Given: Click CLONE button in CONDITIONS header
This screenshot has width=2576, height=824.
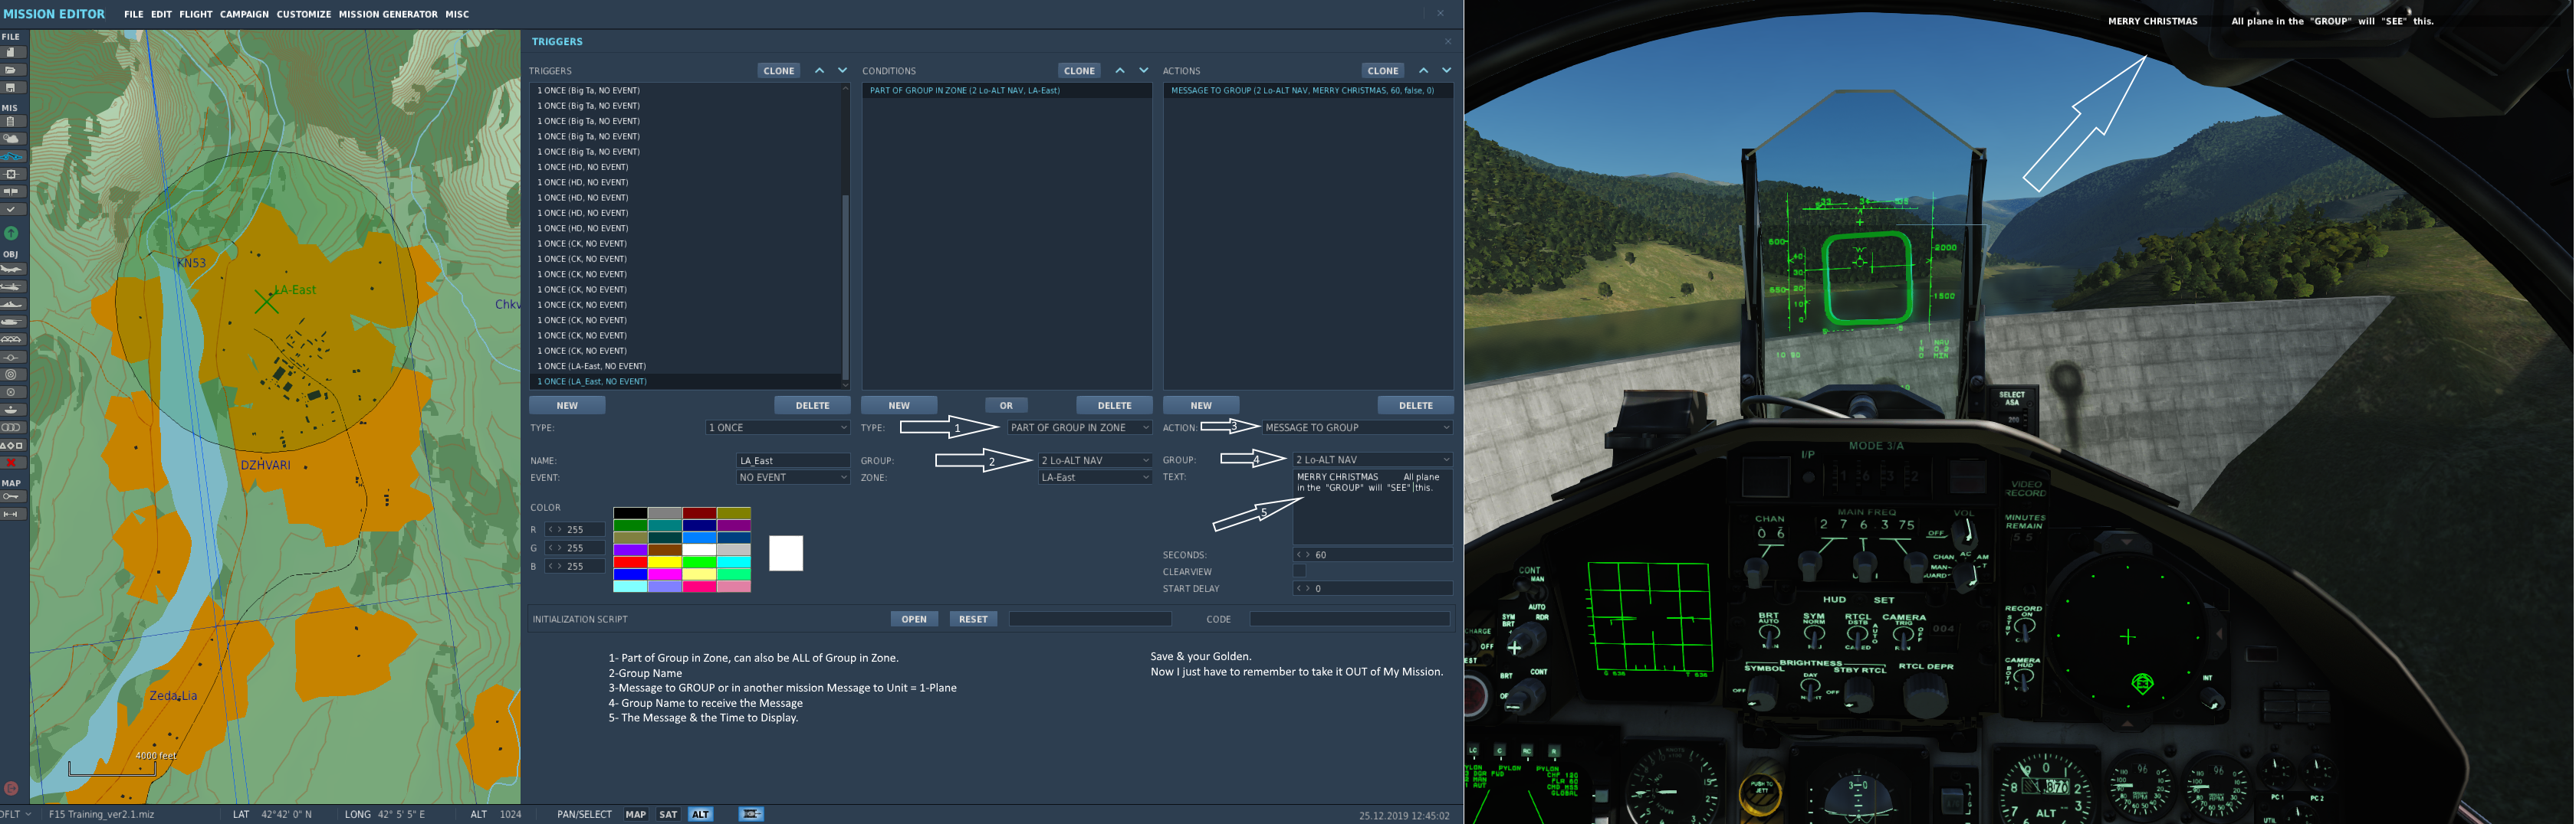Looking at the screenshot, I should coord(1079,71).
